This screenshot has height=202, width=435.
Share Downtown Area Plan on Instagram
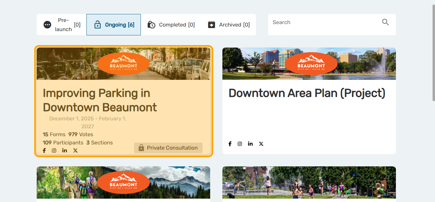pos(240,144)
